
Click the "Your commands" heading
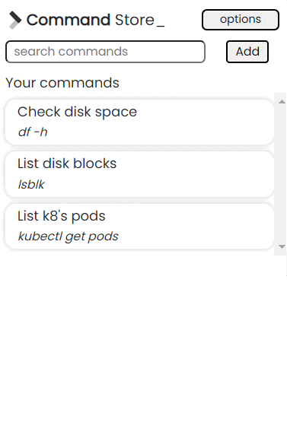click(62, 83)
